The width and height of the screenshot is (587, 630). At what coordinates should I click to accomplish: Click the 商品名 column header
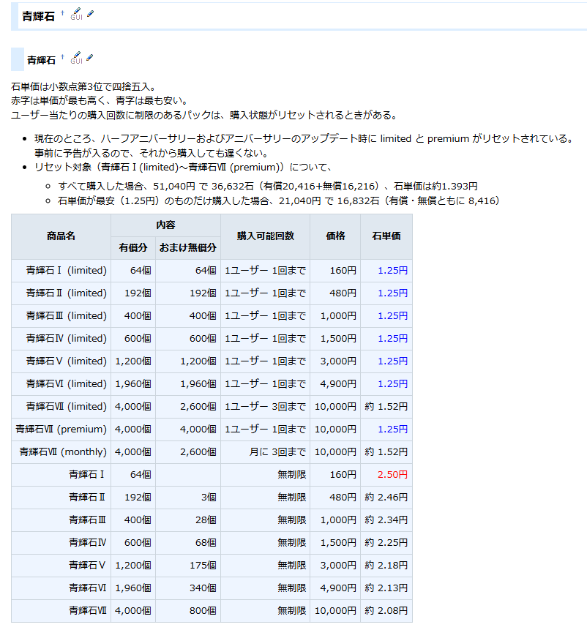coord(61,236)
